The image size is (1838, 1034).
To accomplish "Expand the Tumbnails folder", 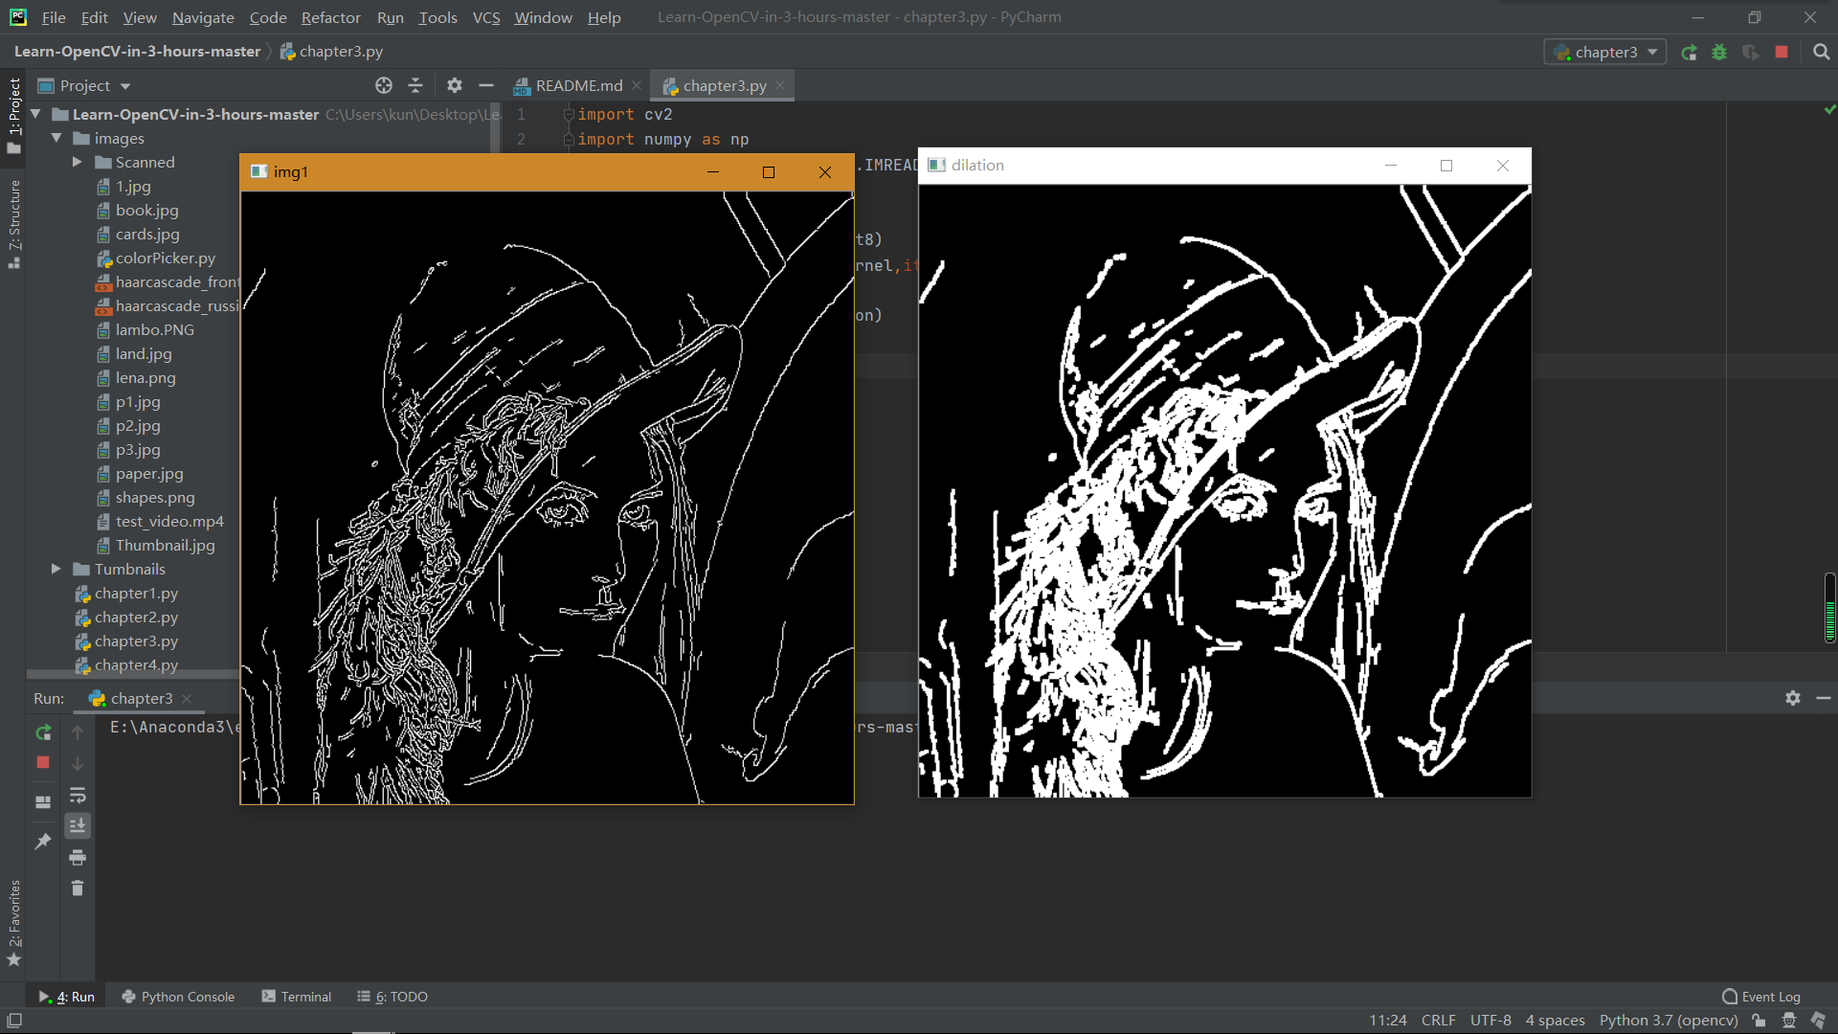I will [56, 569].
